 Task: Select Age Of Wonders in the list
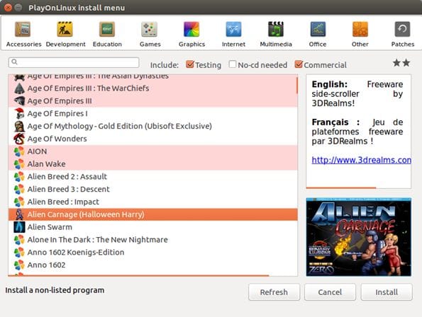coord(153,139)
